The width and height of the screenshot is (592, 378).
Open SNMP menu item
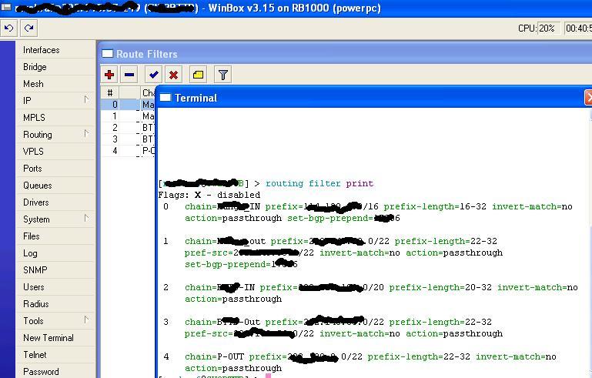(x=35, y=270)
